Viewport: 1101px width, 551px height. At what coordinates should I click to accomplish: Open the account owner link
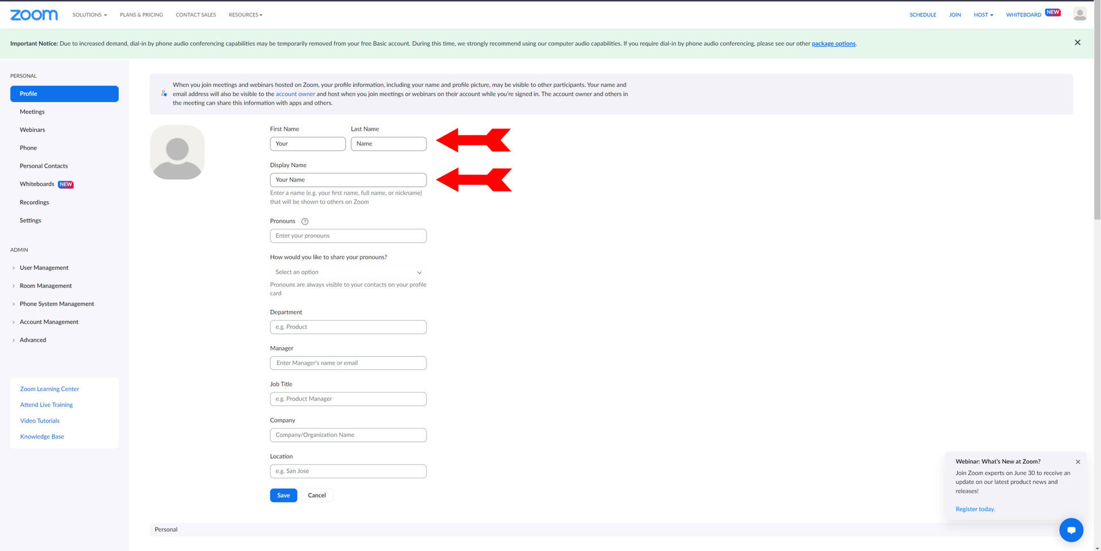pyautogui.click(x=295, y=94)
